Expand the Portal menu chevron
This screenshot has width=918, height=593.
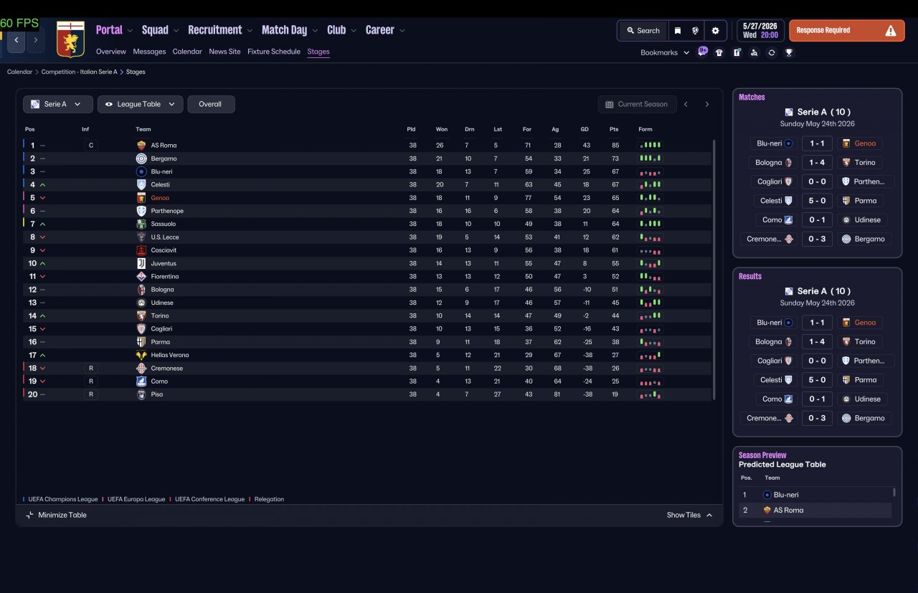pyautogui.click(x=130, y=31)
